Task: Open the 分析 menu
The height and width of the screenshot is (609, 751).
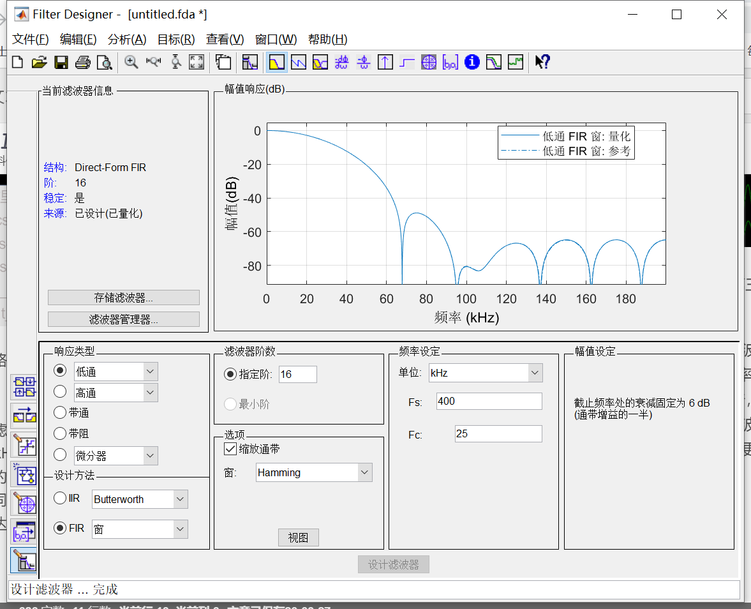Action: pyautogui.click(x=127, y=39)
